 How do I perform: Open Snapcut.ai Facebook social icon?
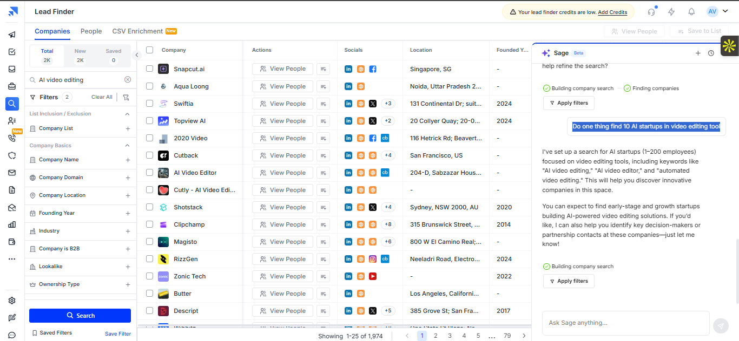point(373,69)
